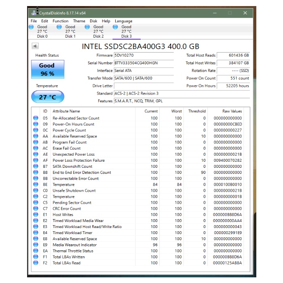Viewport: 283px width, 283px height.
Task: Go to previous disk with left arrow
Action: (34, 46)
